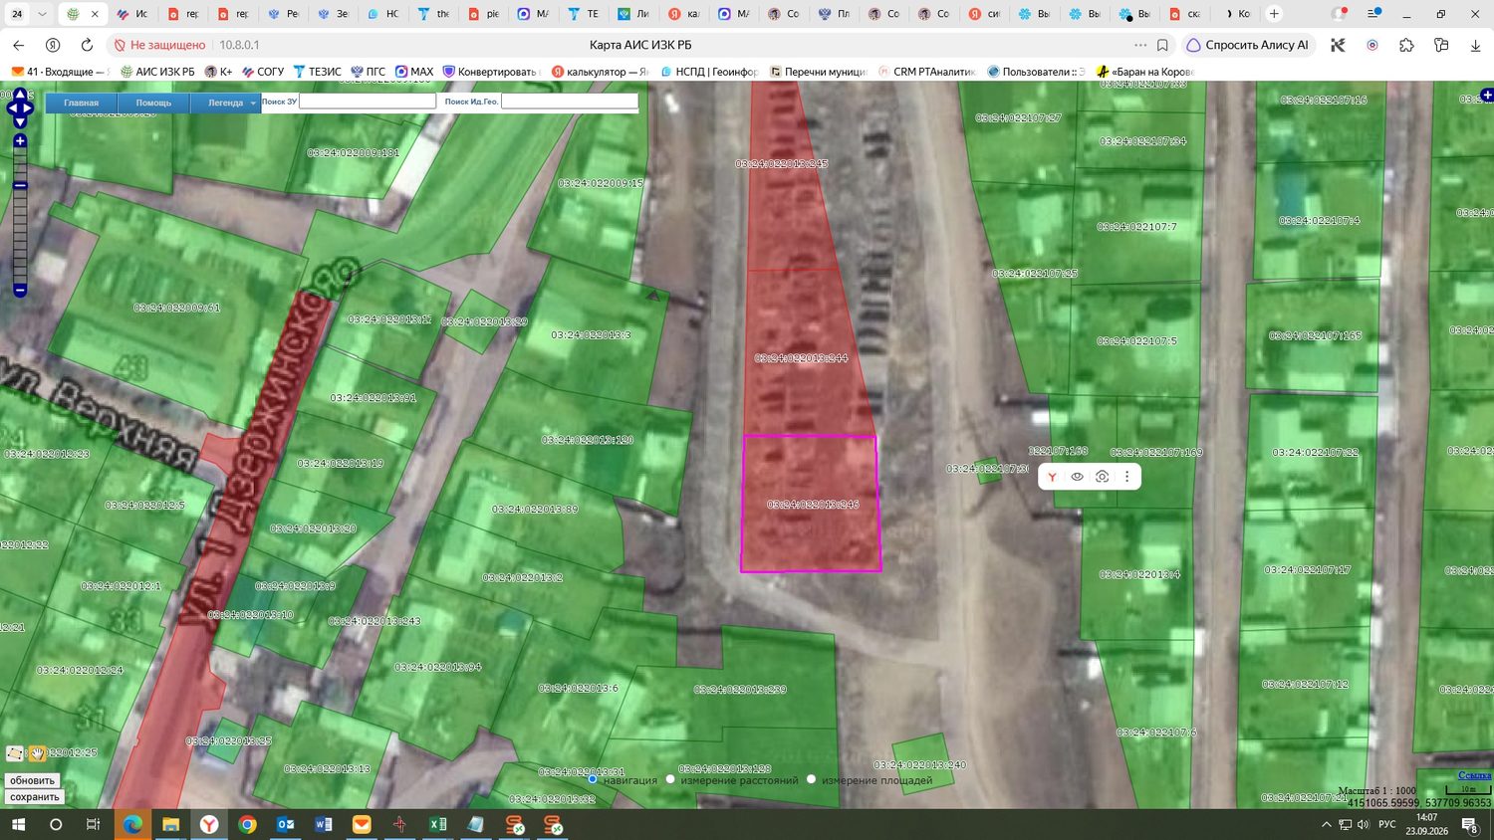Click into the Поиск Ид.Гео. field

(x=569, y=102)
